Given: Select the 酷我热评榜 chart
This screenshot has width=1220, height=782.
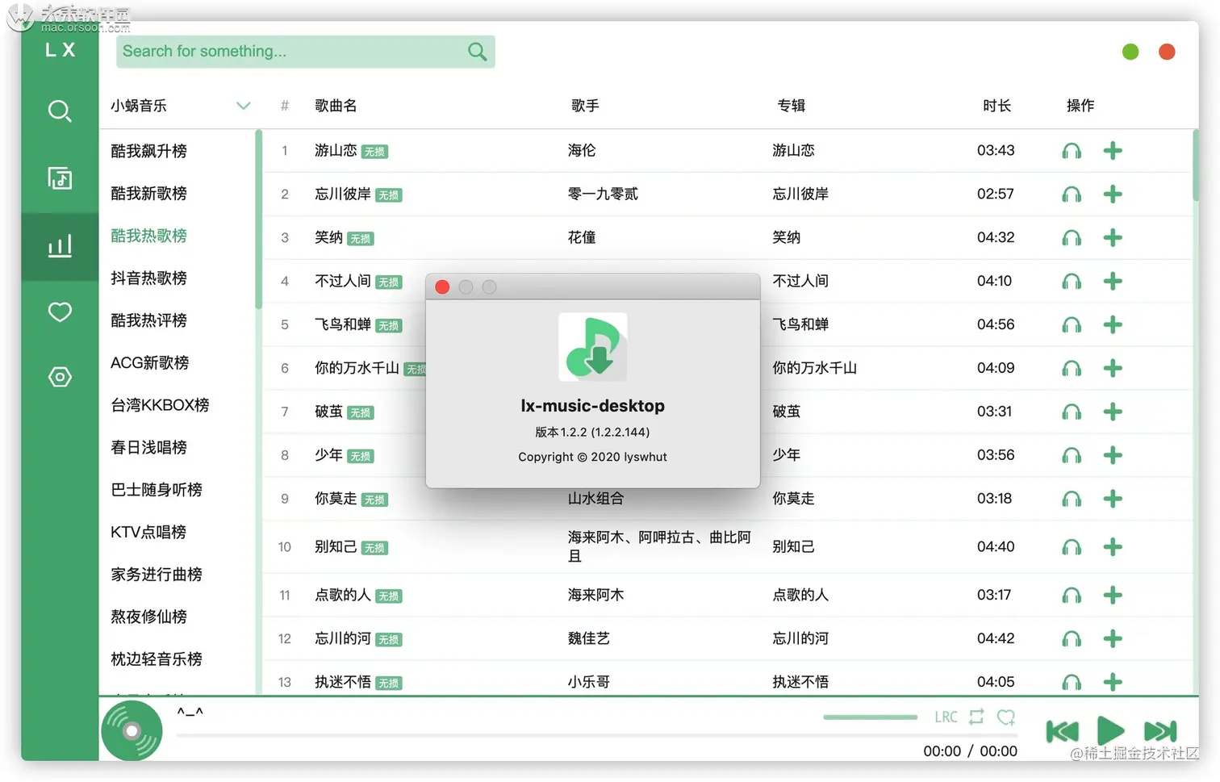Looking at the screenshot, I should tap(148, 320).
